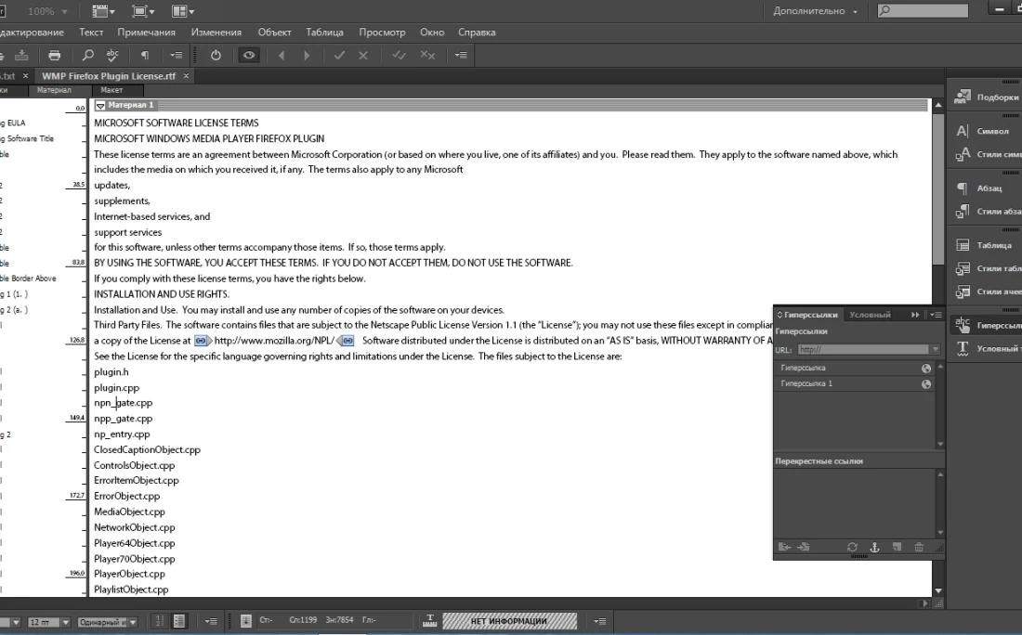Click the refresh icon in hyperlinks panel

(852, 548)
